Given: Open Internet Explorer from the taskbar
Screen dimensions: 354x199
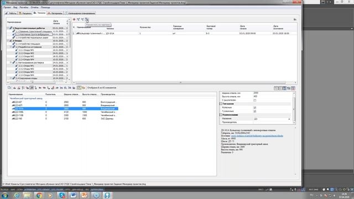Looking at the screenshot, I should click(16, 195).
